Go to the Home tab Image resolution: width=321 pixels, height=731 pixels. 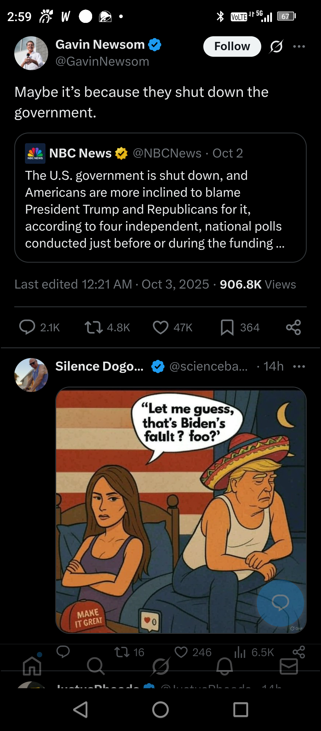[32, 666]
